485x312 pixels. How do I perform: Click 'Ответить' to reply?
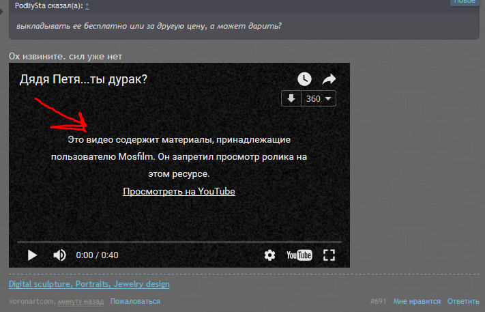pyautogui.click(x=463, y=302)
